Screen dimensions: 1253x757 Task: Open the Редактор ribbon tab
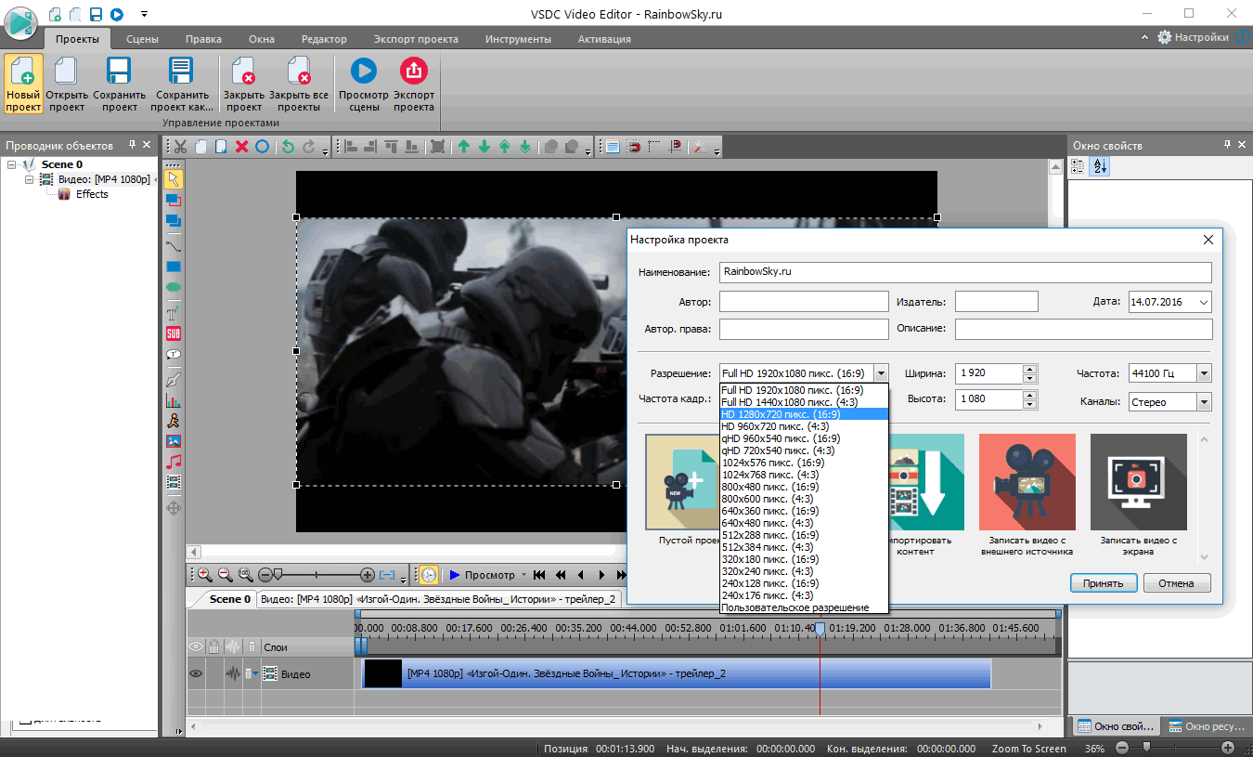323,39
